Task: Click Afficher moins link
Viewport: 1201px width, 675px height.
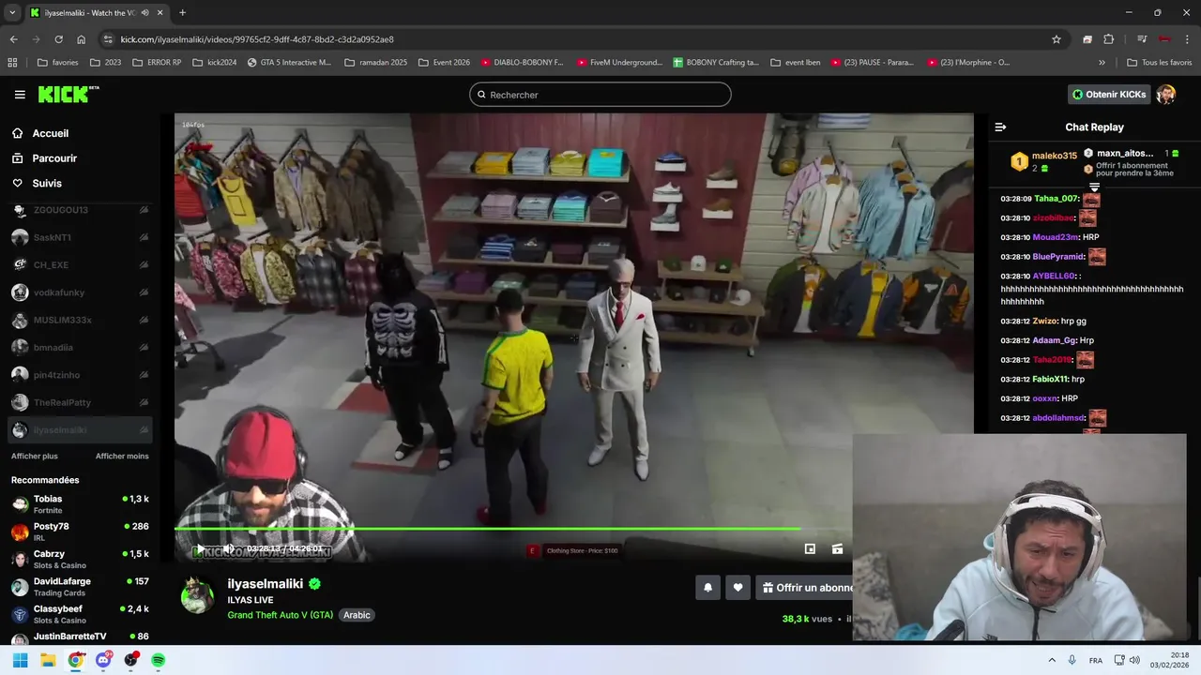Action: point(122,456)
